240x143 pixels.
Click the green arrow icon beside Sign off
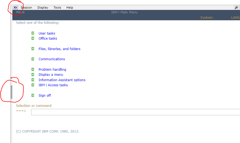(33, 95)
